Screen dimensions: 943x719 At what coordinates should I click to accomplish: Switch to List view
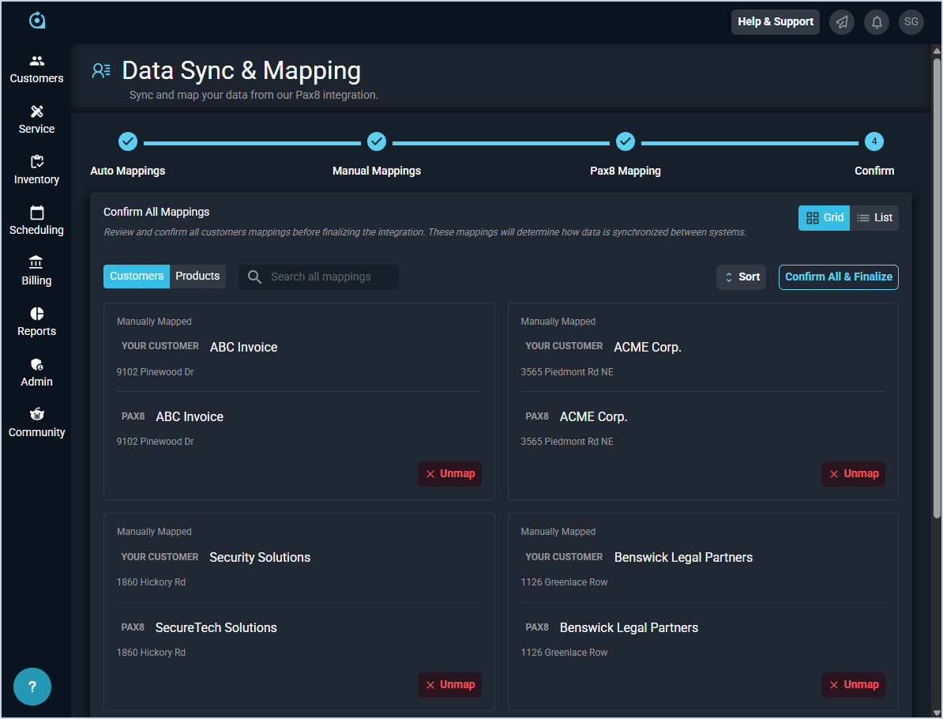point(874,218)
